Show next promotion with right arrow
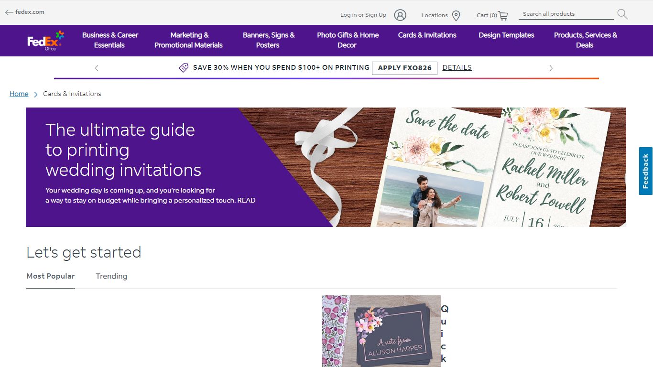The width and height of the screenshot is (653, 367). (551, 68)
